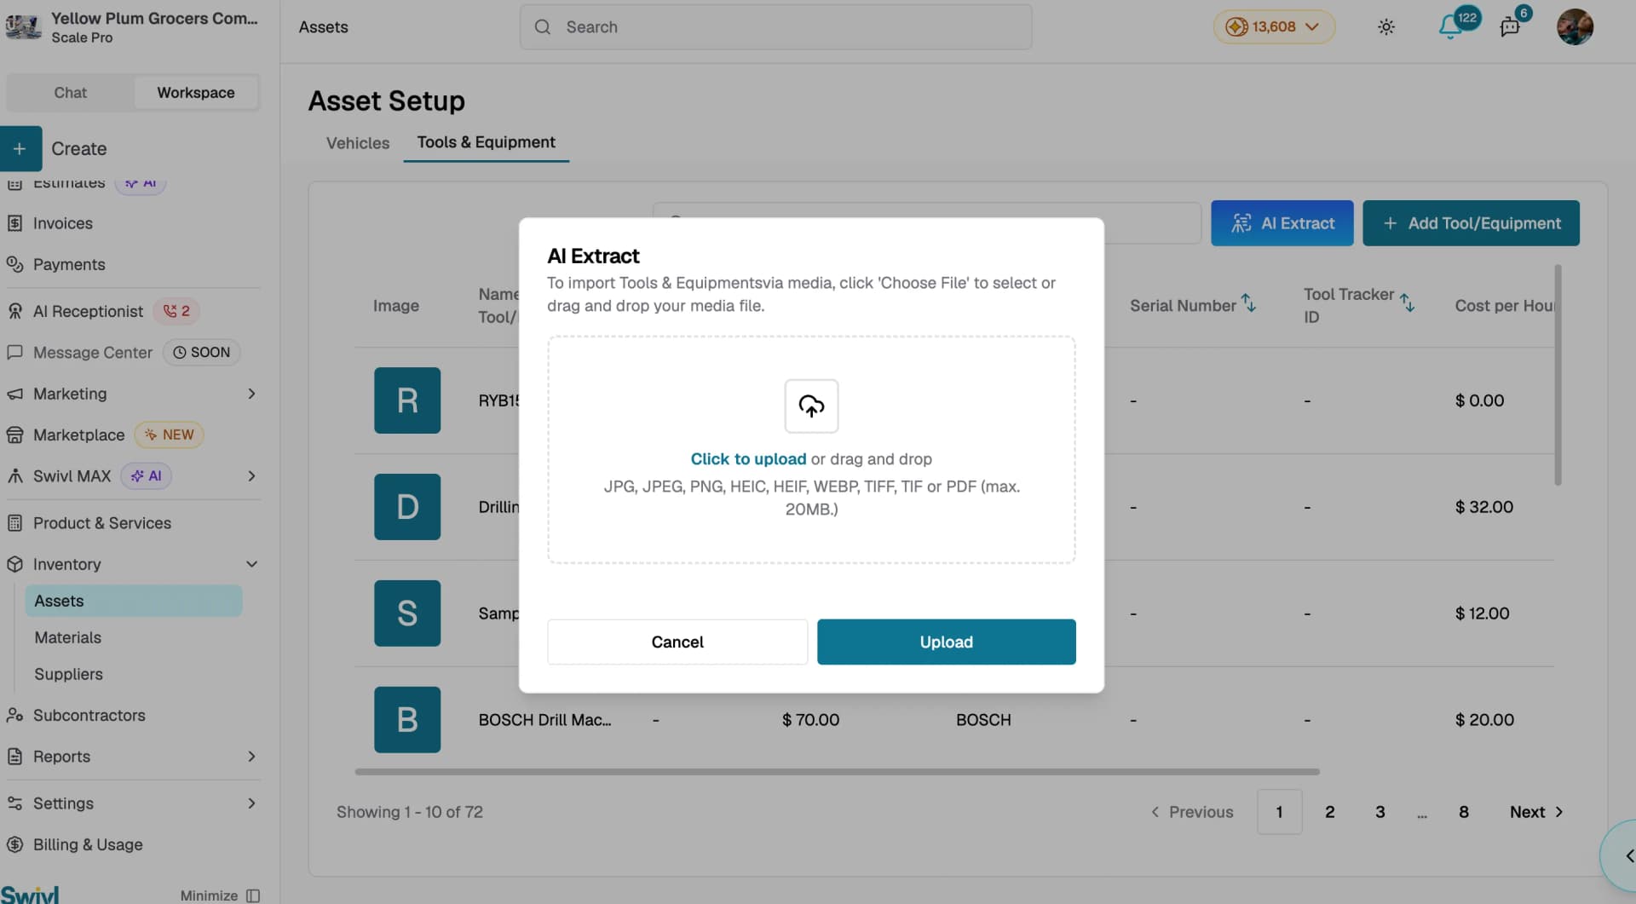Viewport: 1636px width, 904px height.
Task: Click the AI Receptionist icon
Action: (x=14, y=311)
